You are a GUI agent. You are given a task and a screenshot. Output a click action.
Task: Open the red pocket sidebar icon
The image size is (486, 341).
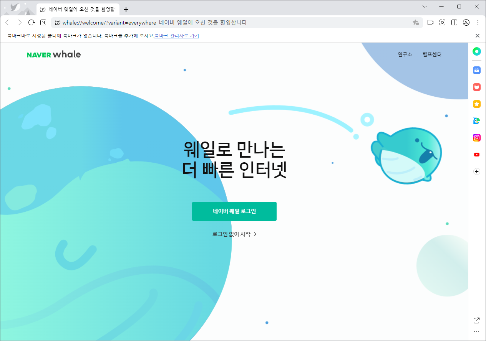pyautogui.click(x=477, y=87)
